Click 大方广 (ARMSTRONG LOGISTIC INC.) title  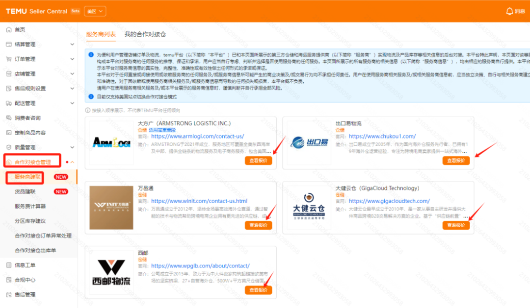[184, 123]
